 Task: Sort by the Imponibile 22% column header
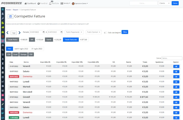93,62
